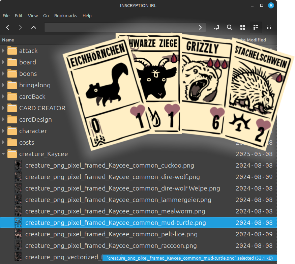Click the cuckoo.png file thumbnail
The height and width of the screenshot is (264, 295).
[x=18, y=165]
